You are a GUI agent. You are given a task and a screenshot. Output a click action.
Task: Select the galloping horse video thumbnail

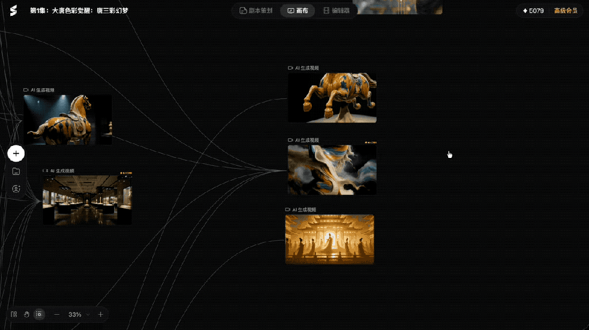coord(332,97)
